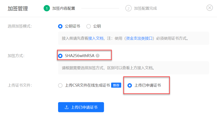217x134 pixels.
Task: Click the 加签管理 title
Action: (18, 9)
